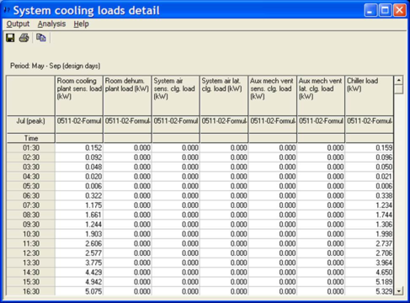Open the Help menu
410x303 pixels.
click(x=81, y=24)
